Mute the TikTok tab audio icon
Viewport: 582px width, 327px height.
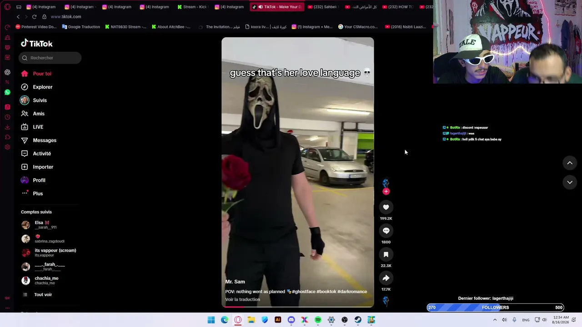[261, 7]
